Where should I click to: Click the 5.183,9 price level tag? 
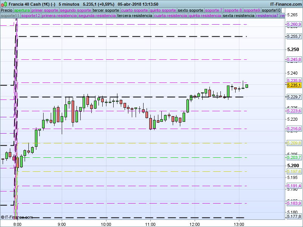(294, 203)
